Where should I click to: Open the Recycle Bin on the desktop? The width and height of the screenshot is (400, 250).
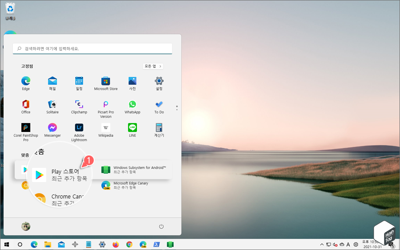tap(10, 11)
